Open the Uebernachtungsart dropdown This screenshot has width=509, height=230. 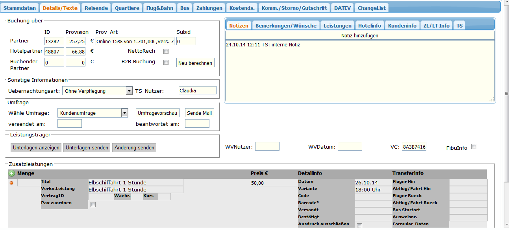click(x=129, y=91)
